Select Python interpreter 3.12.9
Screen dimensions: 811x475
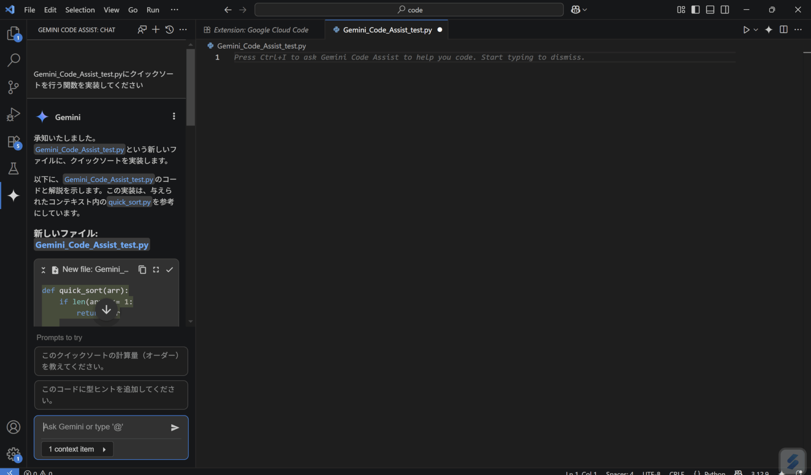point(760,473)
